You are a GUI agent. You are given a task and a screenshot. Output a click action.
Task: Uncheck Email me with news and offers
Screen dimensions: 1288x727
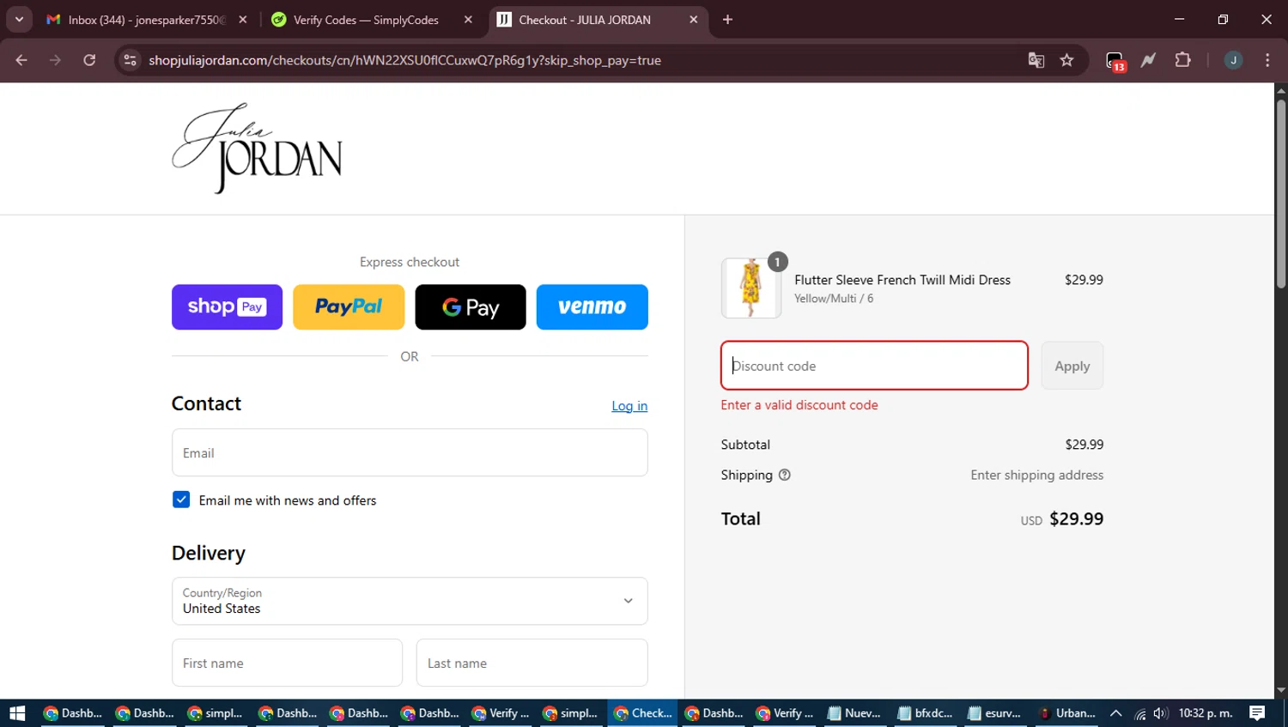181,500
